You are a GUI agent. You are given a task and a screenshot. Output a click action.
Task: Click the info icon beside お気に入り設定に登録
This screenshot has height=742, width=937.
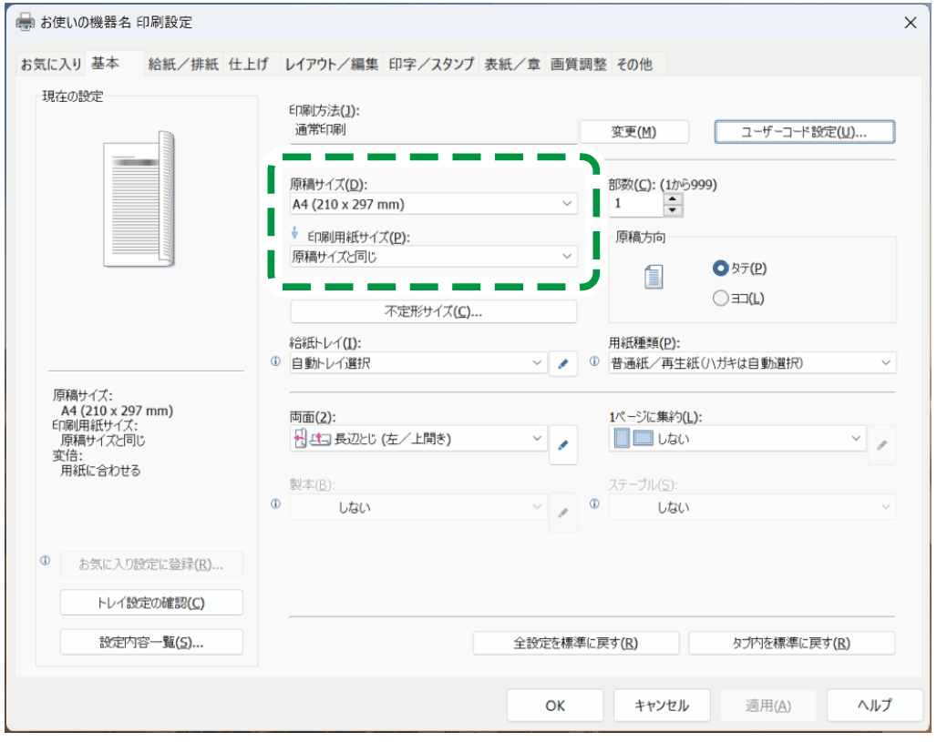pyautogui.click(x=45, y=561)
